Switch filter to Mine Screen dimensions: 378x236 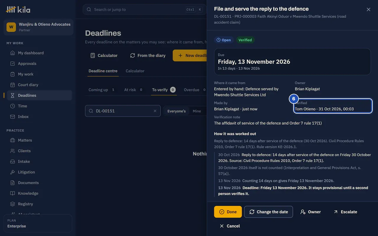click(x=197, y=111)
